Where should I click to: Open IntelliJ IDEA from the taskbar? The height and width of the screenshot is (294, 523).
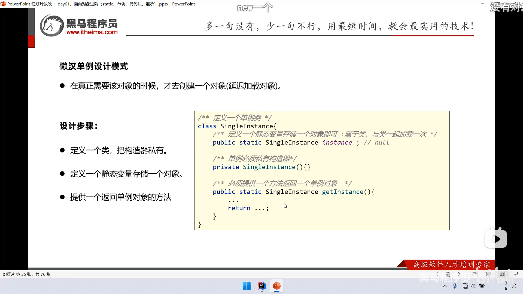point(261,286)
